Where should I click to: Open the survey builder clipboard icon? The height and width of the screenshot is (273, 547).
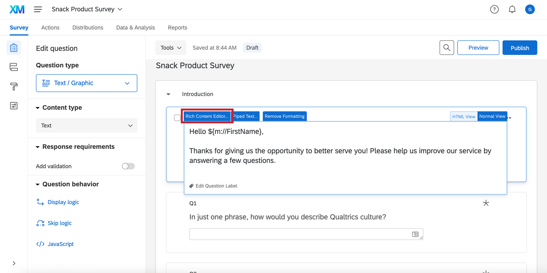click(14, 48)
